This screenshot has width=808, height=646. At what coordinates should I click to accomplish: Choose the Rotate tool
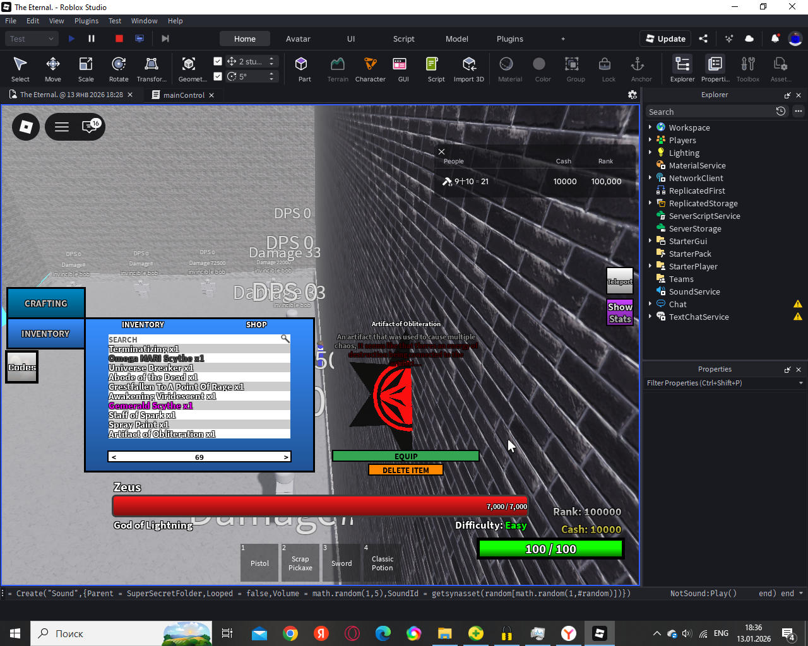119,69
